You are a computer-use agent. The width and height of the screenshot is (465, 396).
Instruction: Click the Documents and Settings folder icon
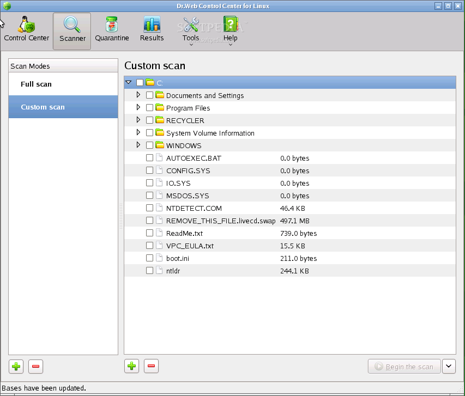coord(160,95)
